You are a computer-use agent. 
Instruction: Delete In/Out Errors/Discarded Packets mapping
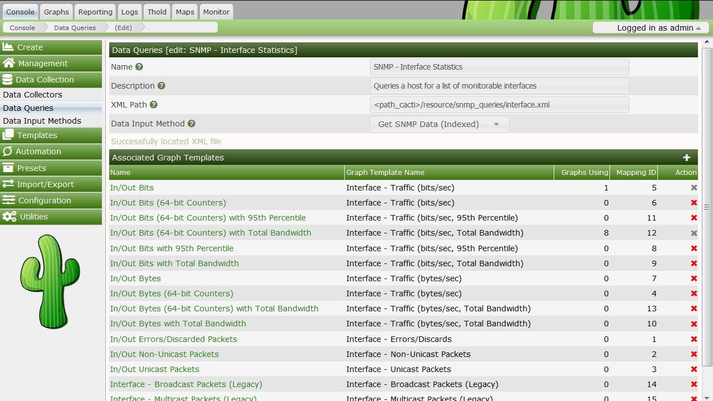tap(694, 339)
